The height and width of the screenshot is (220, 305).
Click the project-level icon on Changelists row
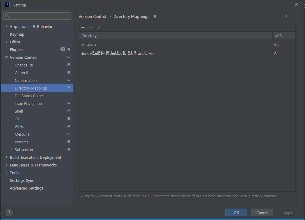69,65
